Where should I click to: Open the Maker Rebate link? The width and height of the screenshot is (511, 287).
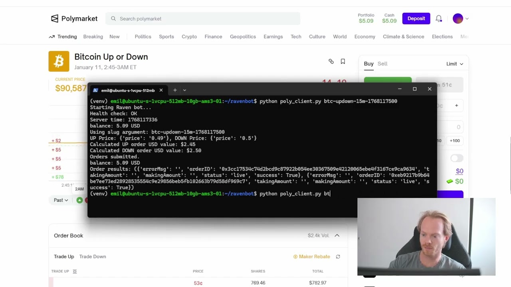[312, 257]
